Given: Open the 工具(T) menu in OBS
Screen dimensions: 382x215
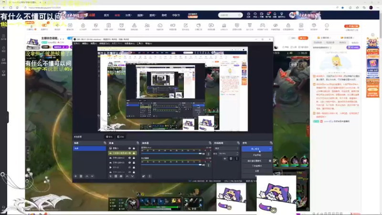Looking at the screenshot, I should pyautogui.click(x=140, y=43).
